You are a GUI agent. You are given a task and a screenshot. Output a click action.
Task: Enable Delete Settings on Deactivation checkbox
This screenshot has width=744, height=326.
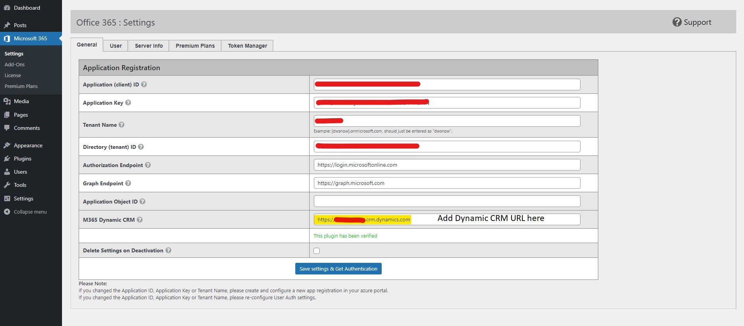[317, 251]
